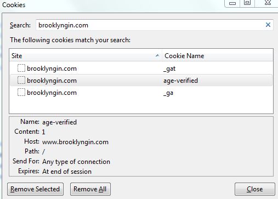Focus the Search field containing brooklyngin.com
This screenshot has width=278, height=199.
[155, 25]
